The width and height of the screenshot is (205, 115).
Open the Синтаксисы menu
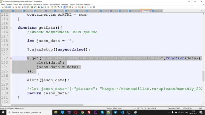37,4
